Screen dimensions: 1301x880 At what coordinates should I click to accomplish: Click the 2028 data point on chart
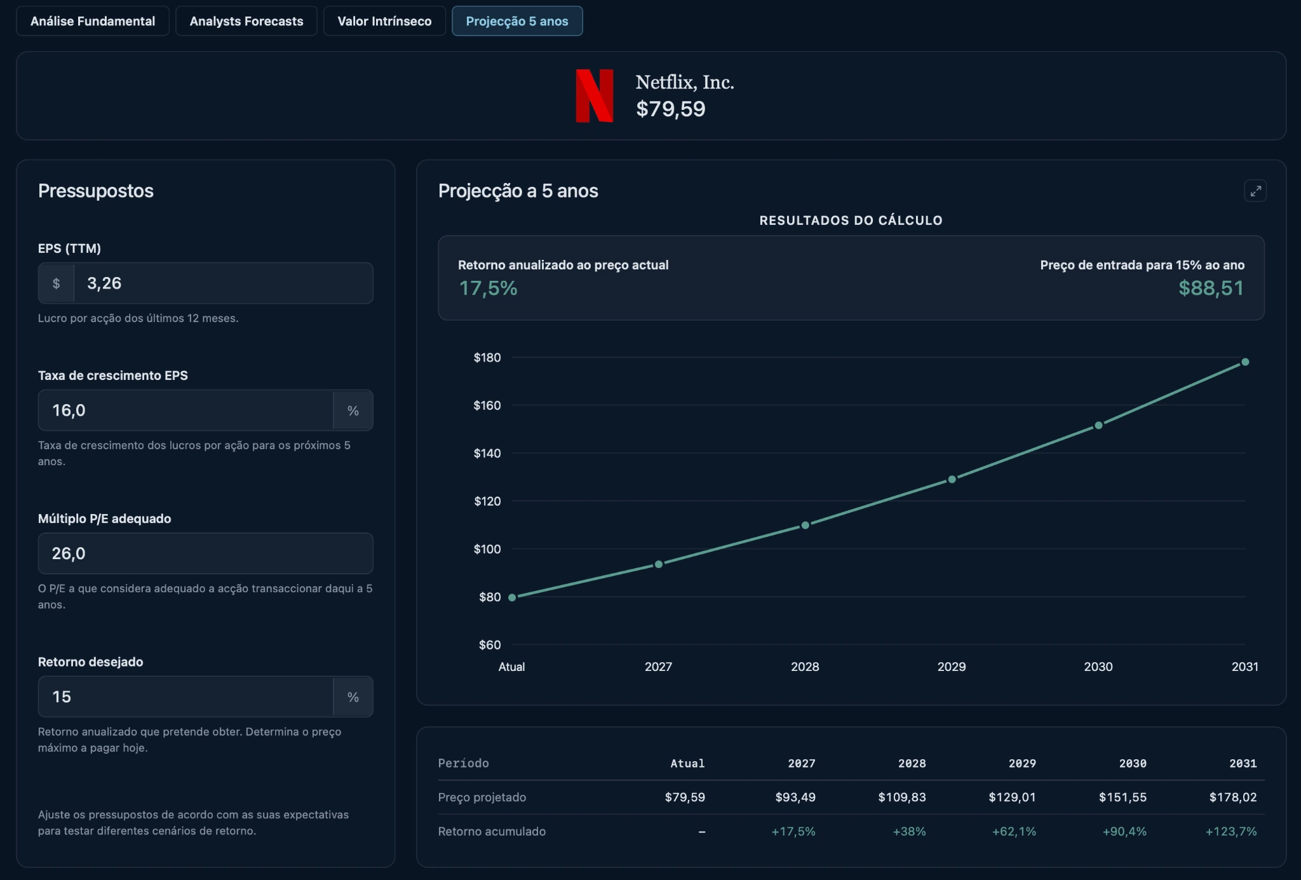[806, 525]
